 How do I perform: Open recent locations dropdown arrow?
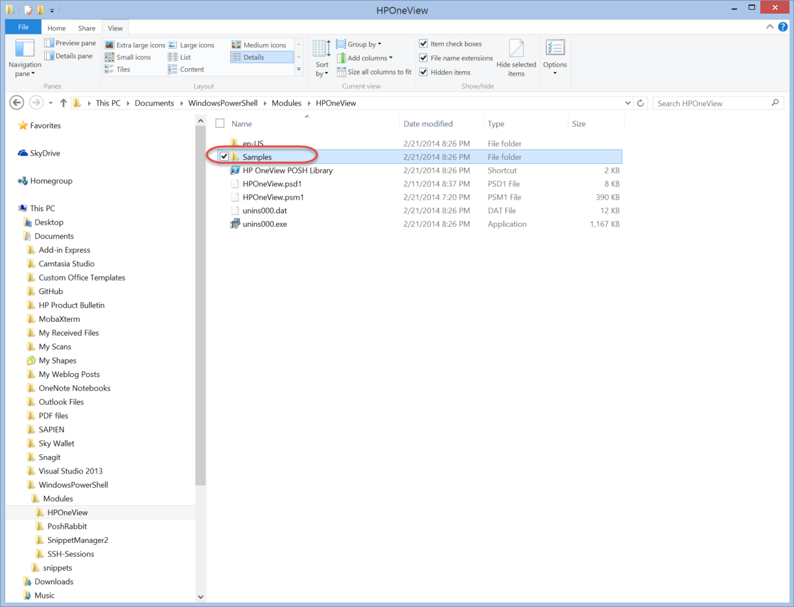point(51,103)
